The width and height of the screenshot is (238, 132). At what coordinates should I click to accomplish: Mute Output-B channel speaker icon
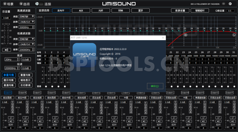point(26,121)
